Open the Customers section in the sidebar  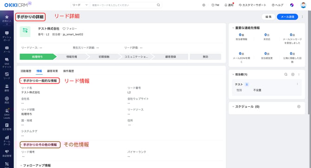(x=7, y=88)
